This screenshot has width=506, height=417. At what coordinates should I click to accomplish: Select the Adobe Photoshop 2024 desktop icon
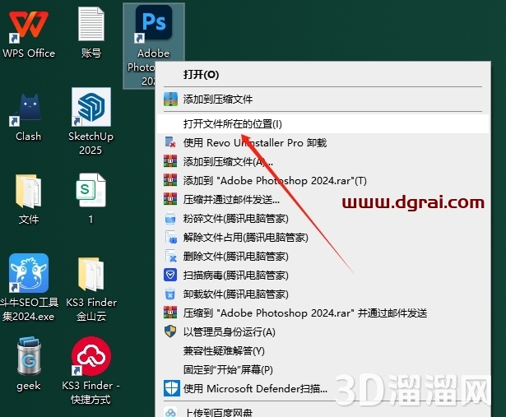coord(154,23)
